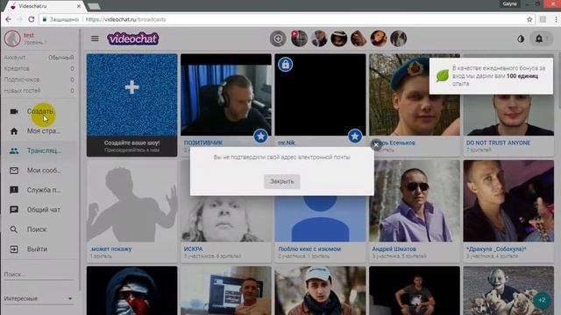Click the home icon for Моя страница

click(x=14, y=131)
